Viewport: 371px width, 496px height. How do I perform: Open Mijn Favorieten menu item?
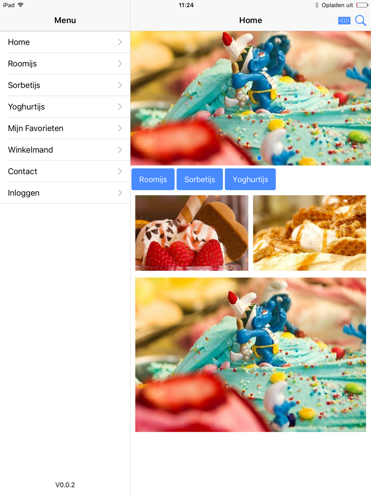pos(65,128)
